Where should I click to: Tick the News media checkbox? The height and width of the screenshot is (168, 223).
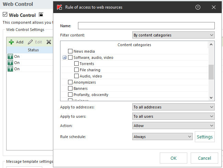click(x=70, y=51)
